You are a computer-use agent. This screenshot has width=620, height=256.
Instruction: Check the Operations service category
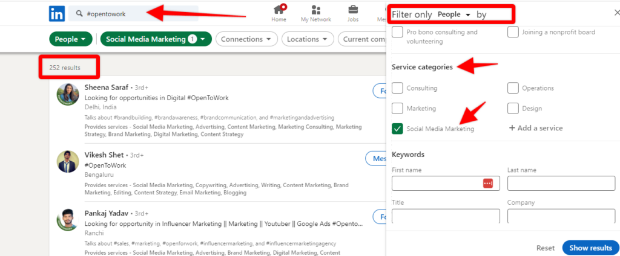point(513,88)
